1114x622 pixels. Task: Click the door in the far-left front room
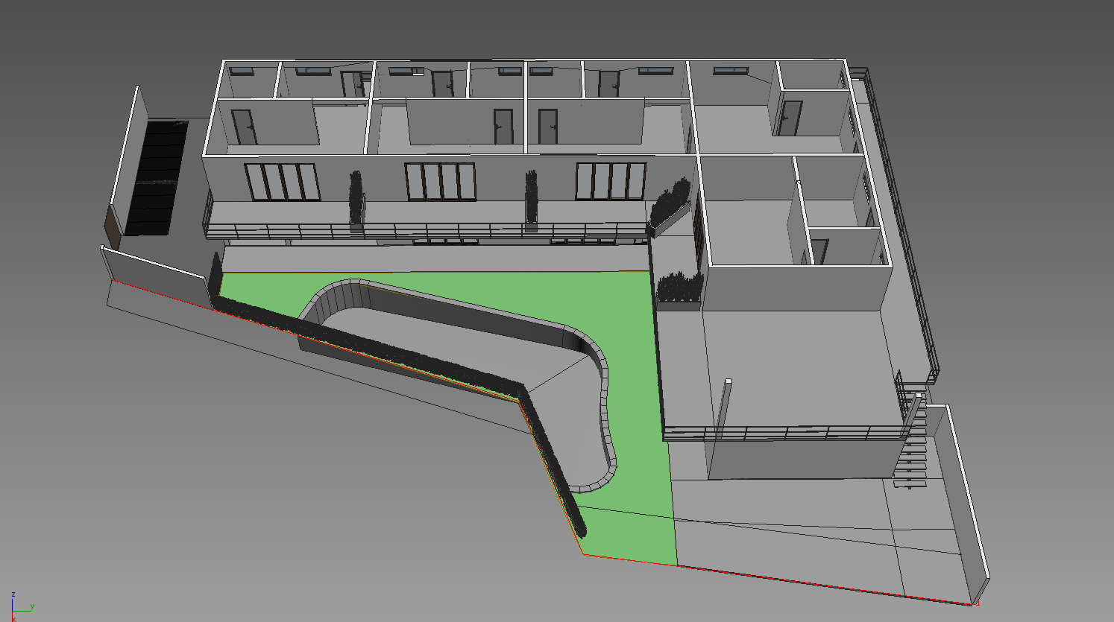tap(244, 127)
